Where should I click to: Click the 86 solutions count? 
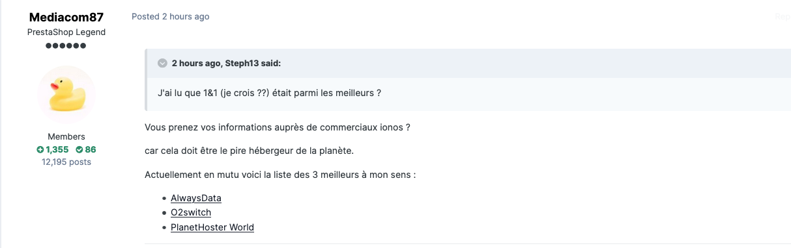coord(90,149)
